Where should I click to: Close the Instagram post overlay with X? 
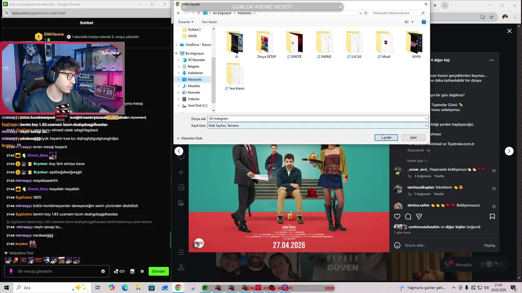pyautogui.click(x=509, y=31)
